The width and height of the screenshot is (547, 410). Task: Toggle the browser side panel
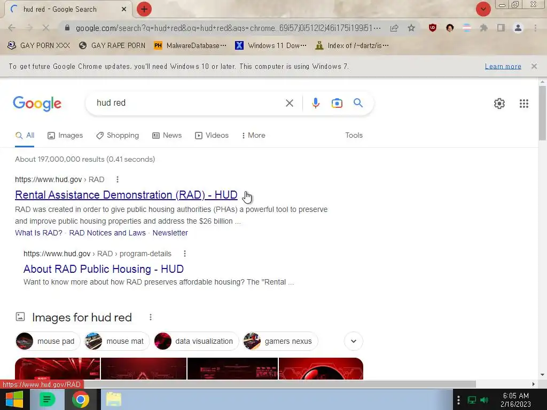[501, 28]
